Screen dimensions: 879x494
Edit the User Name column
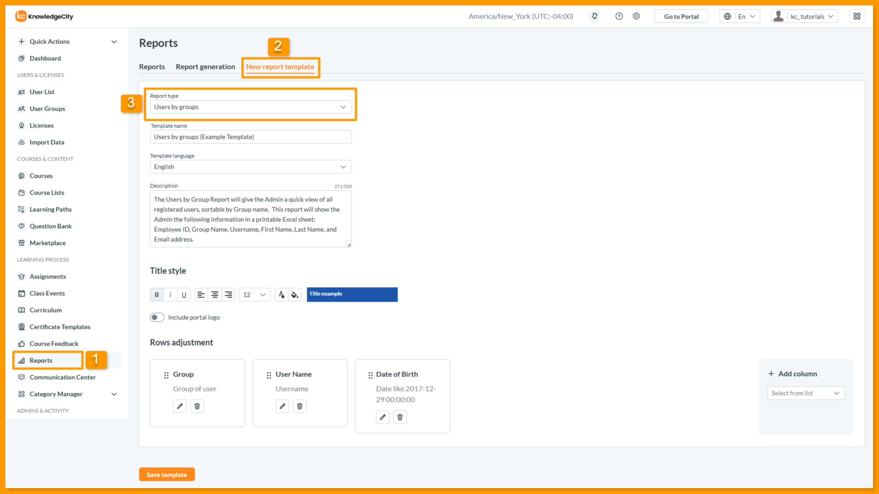click(282, 406)
